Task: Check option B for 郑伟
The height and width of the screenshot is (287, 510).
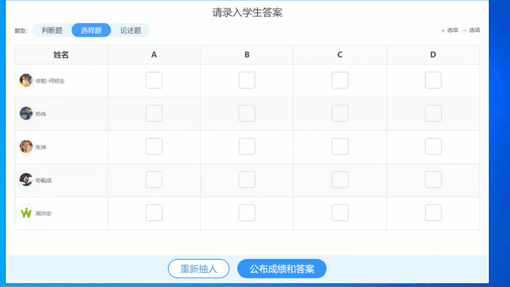Action: 247,113
